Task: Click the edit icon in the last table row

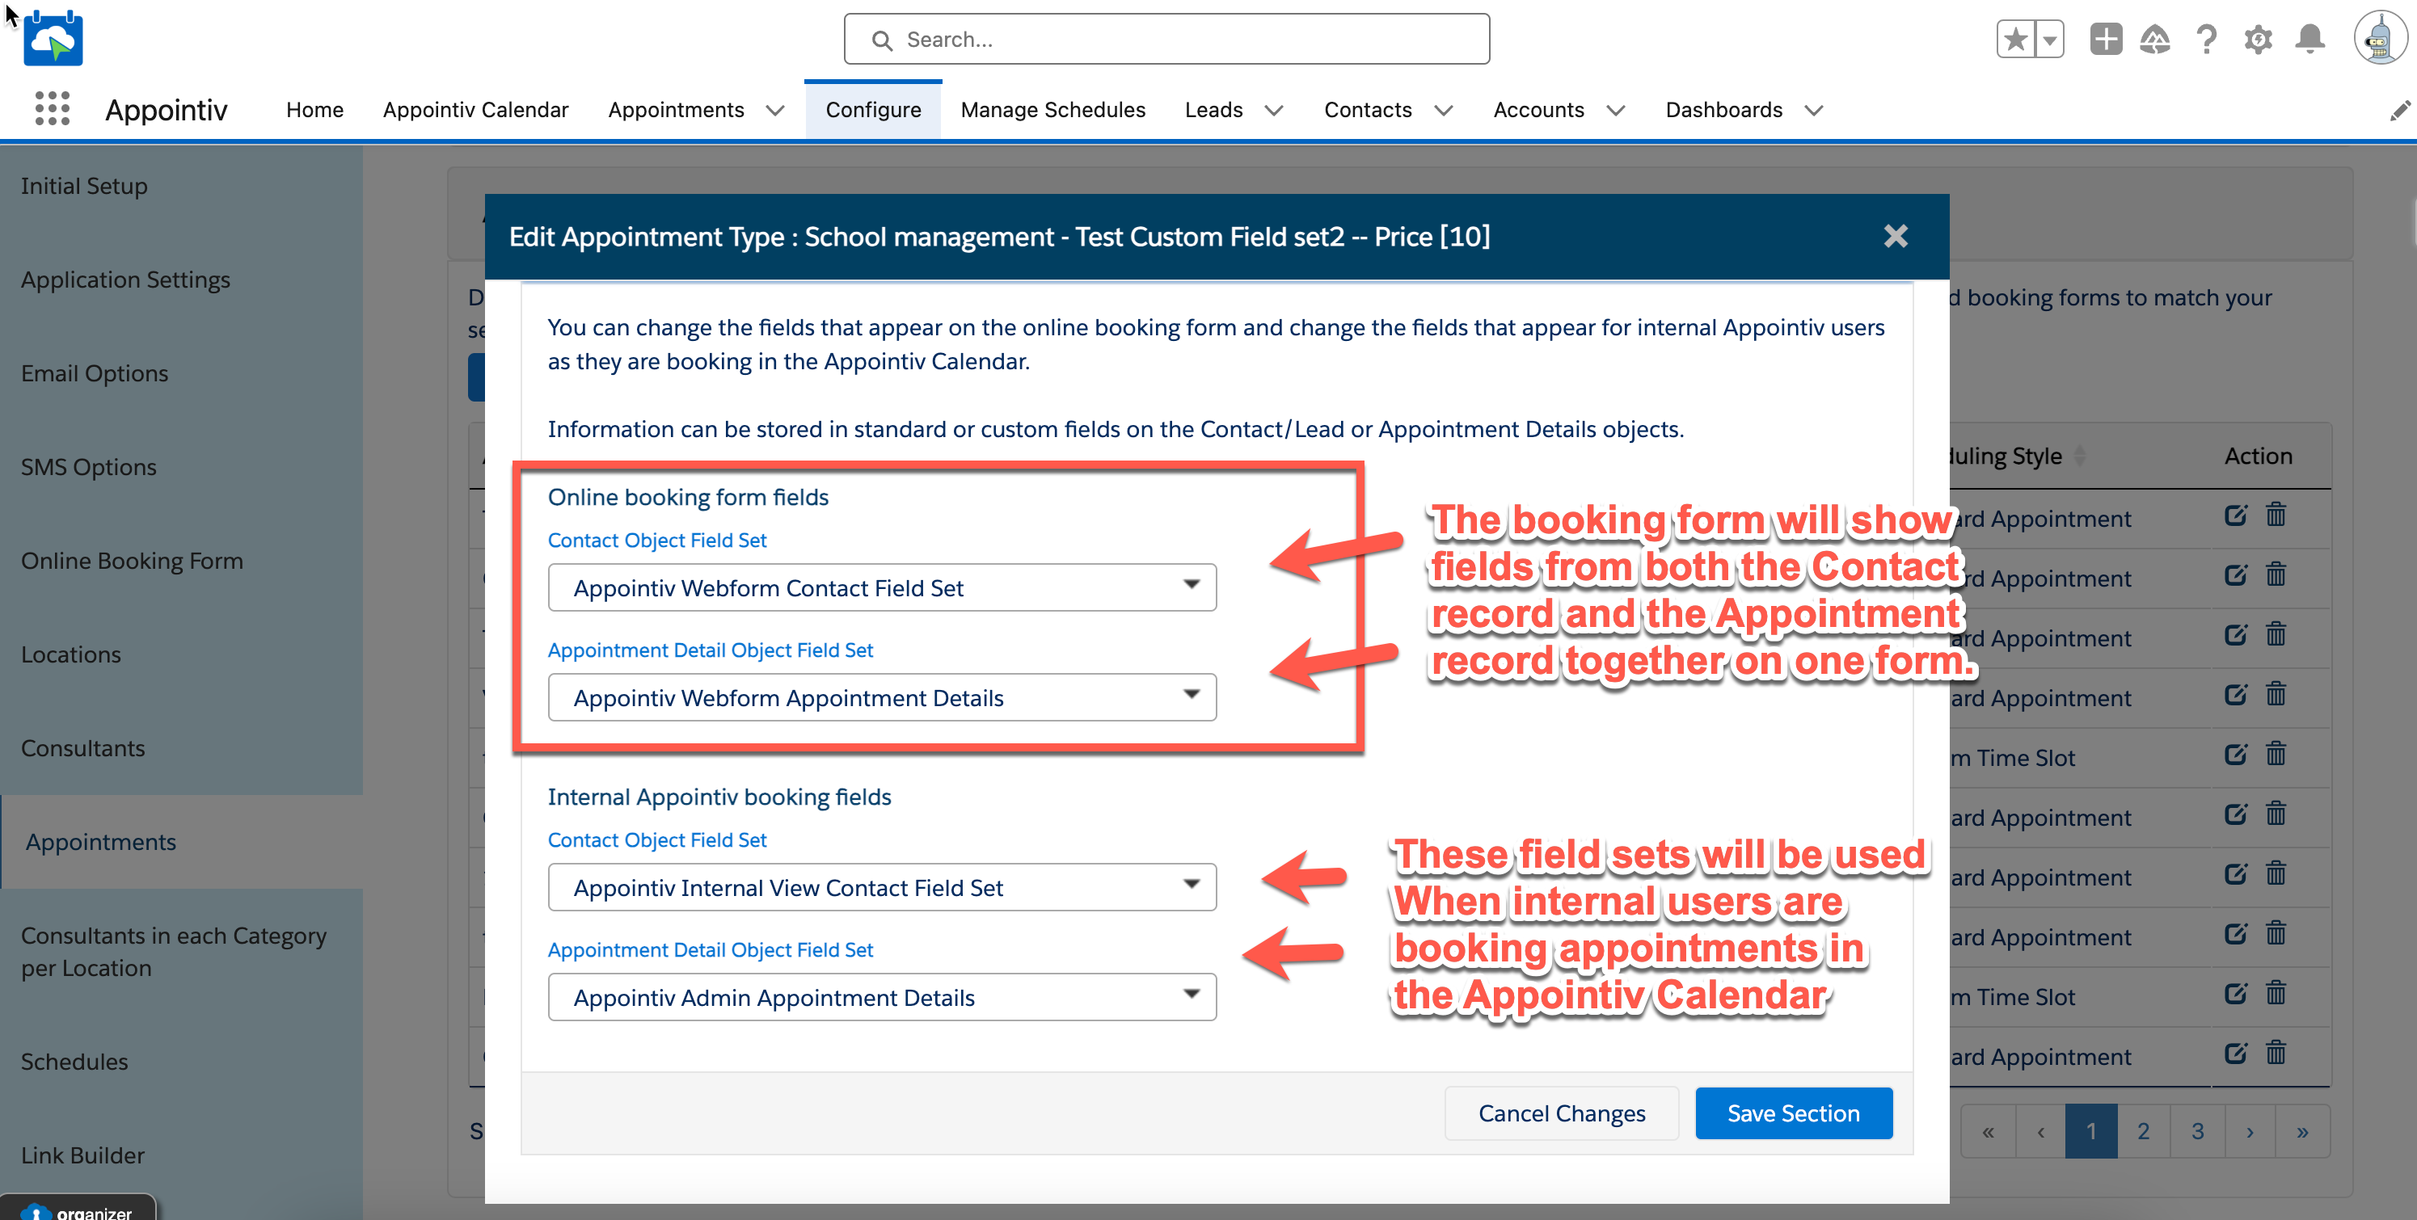Action: 2236,1053
